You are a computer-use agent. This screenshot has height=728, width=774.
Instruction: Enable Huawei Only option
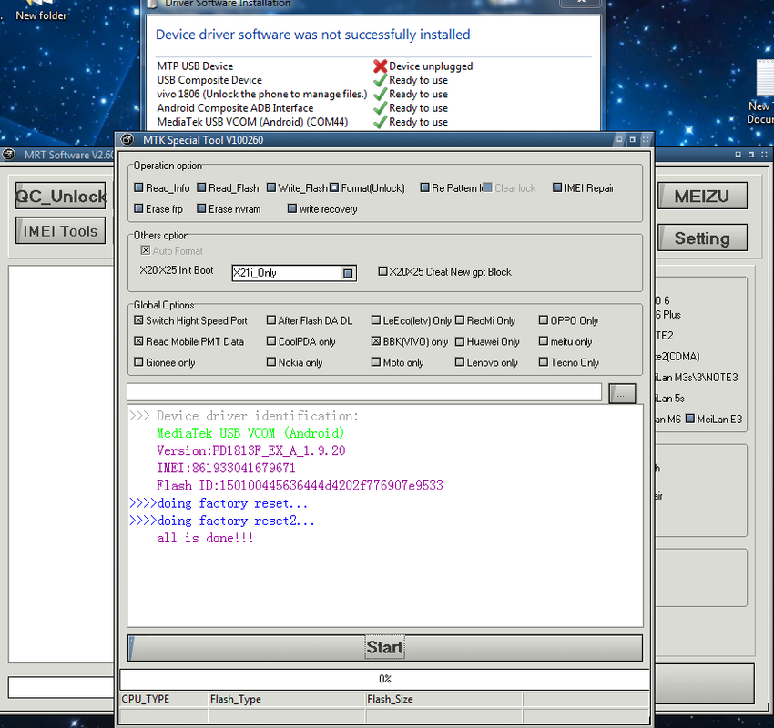click(x=460, y=341)
